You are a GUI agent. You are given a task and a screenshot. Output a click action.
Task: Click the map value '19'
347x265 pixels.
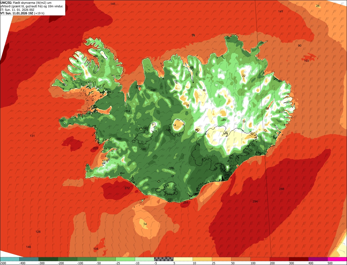coord(244,121)
